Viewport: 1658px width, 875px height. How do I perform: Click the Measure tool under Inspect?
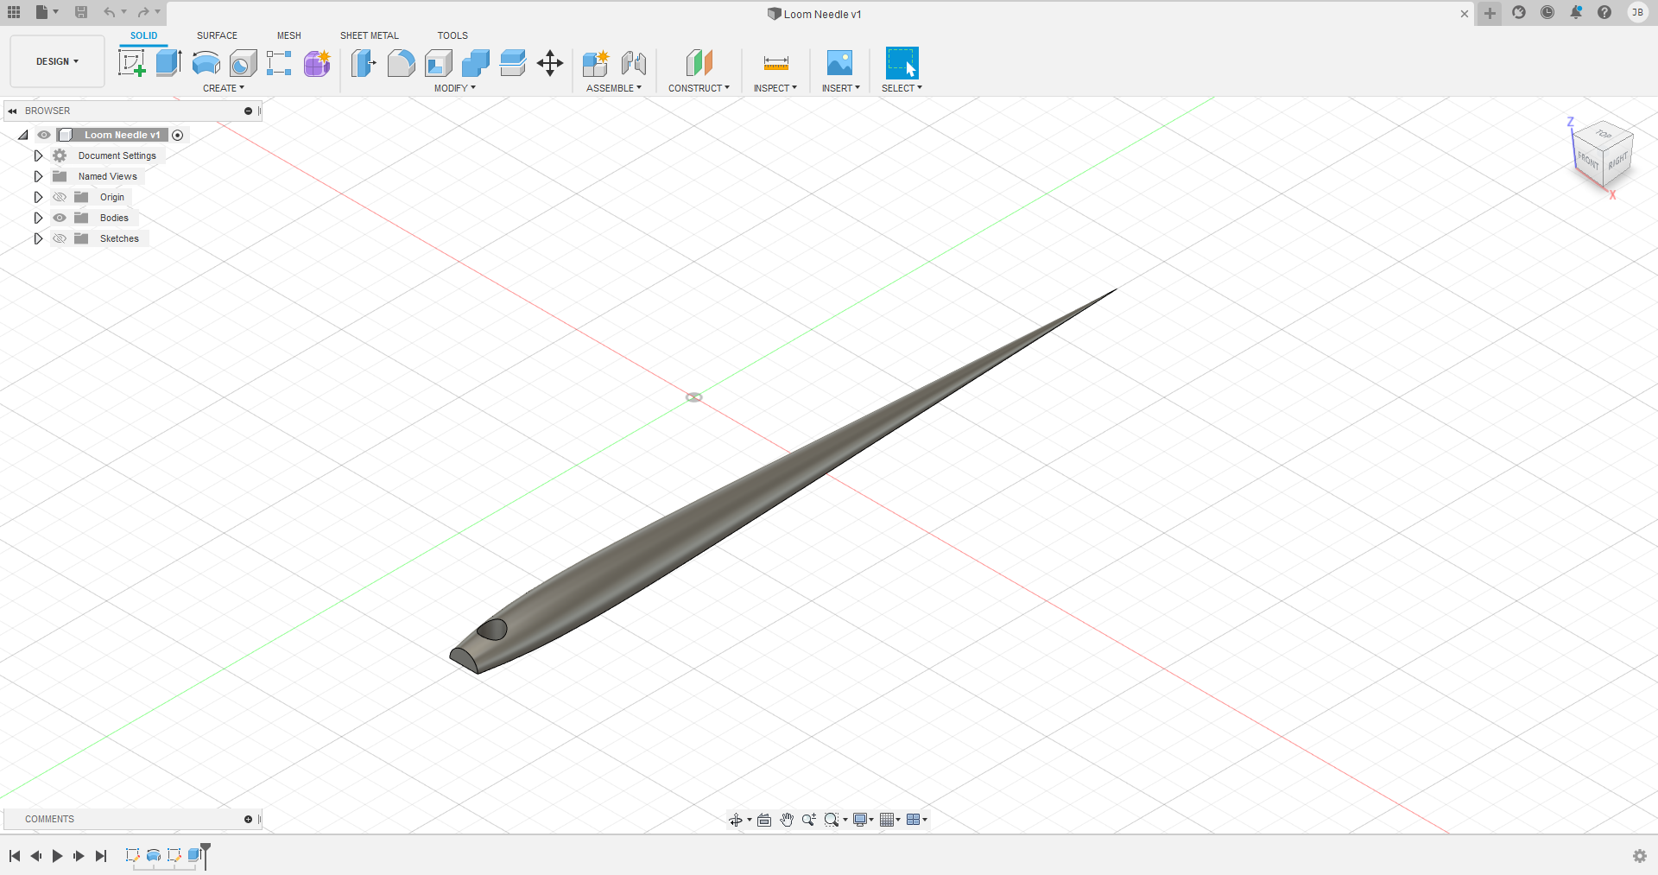[775, 63]
